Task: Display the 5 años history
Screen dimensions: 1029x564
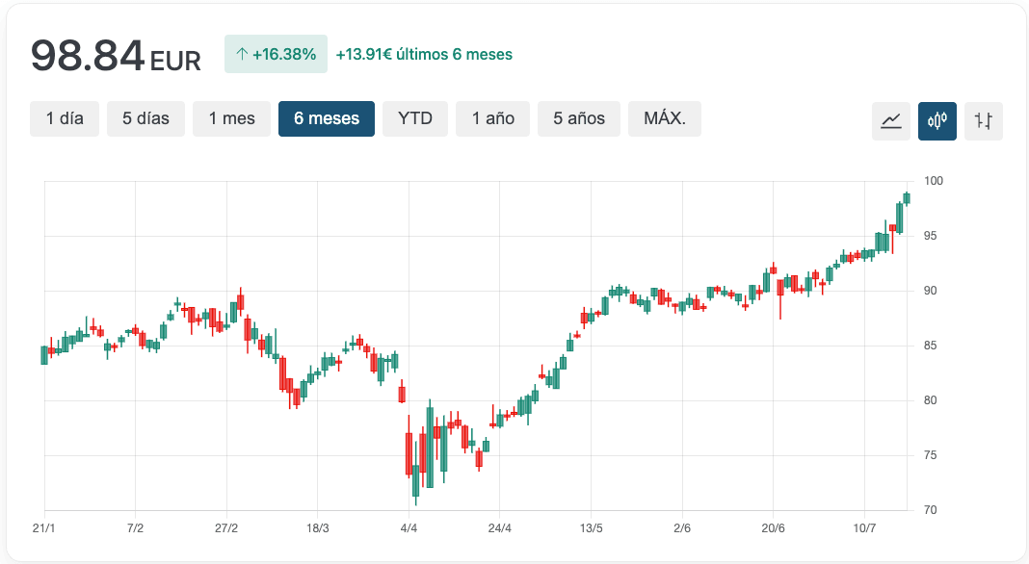Action: tap(579, 118)
